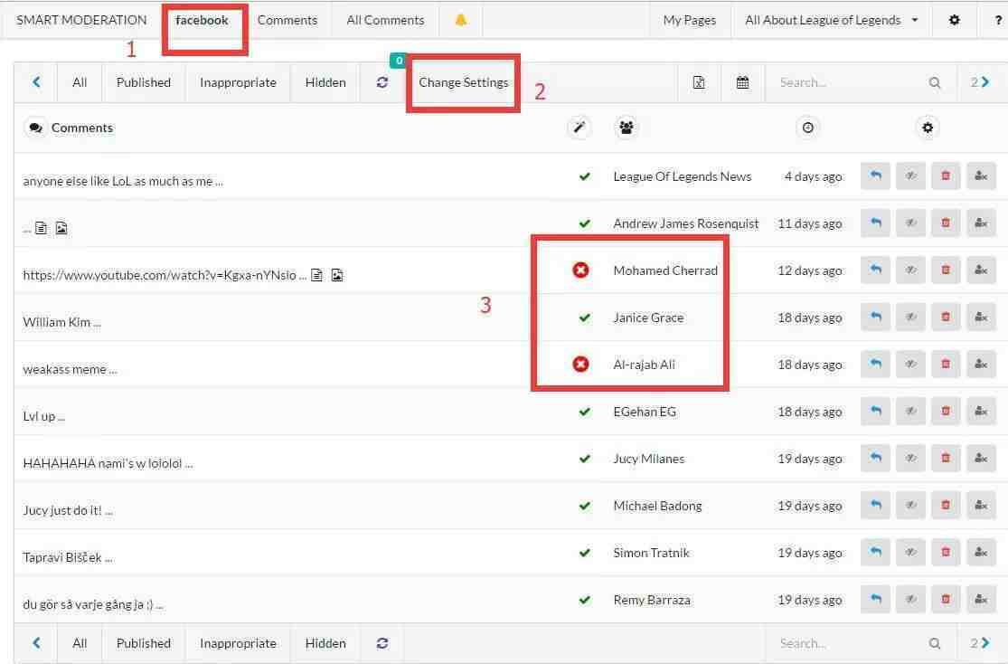
Task: Click the top refresh comments icon
Action: pyautogui.click(x=382, y=82)
